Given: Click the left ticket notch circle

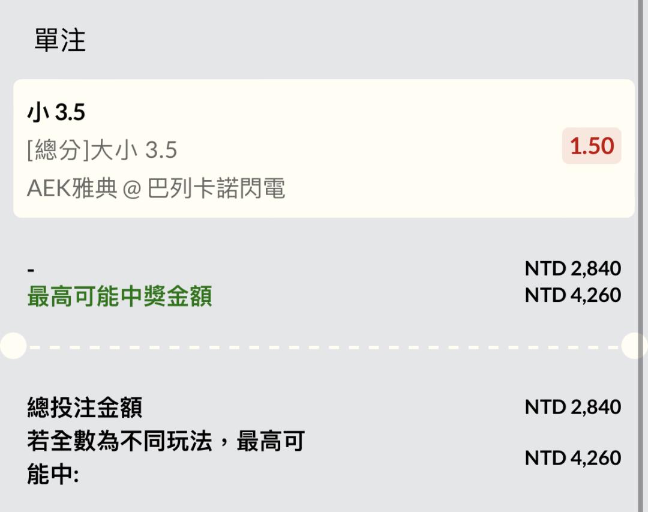Looking at the screenshot, I should 12,346.
